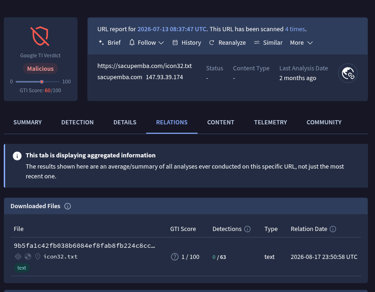Click the globe icon in the icon32.txt row
Viewport: 375px width, 292px height.
(28, 257)
